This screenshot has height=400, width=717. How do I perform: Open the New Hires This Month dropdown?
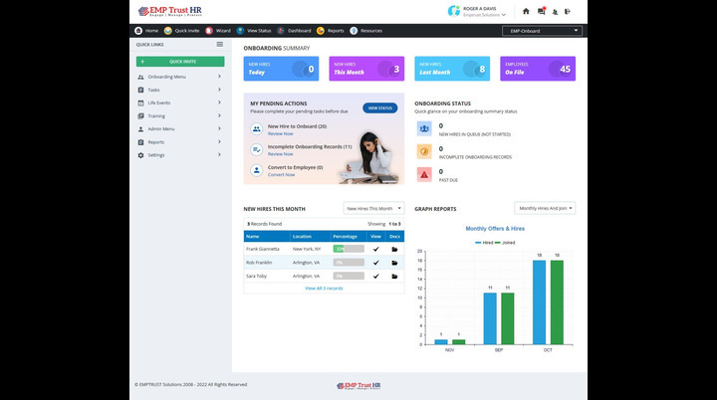(x=373, y=209)
